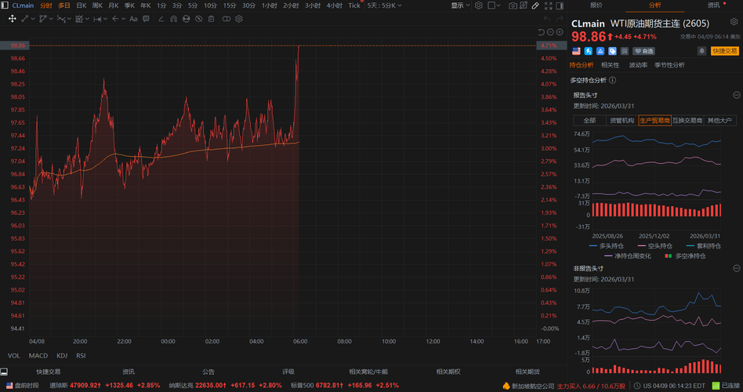Screen dimensions: 743x392
Task: Click the 快捷交易 orange button
Action: [724, 51]
